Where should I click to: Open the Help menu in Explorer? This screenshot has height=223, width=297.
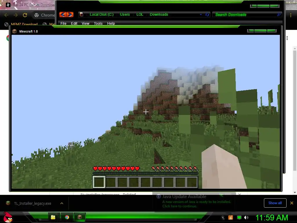point(111,23)
